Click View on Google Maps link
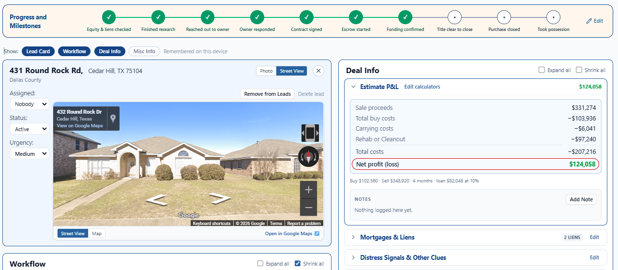 click(x=80, y=126)
